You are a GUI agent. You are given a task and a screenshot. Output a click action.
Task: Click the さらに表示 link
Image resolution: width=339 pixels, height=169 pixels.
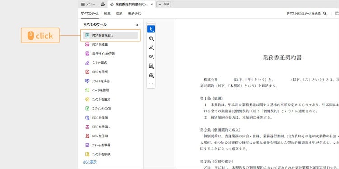coord(90,162)
